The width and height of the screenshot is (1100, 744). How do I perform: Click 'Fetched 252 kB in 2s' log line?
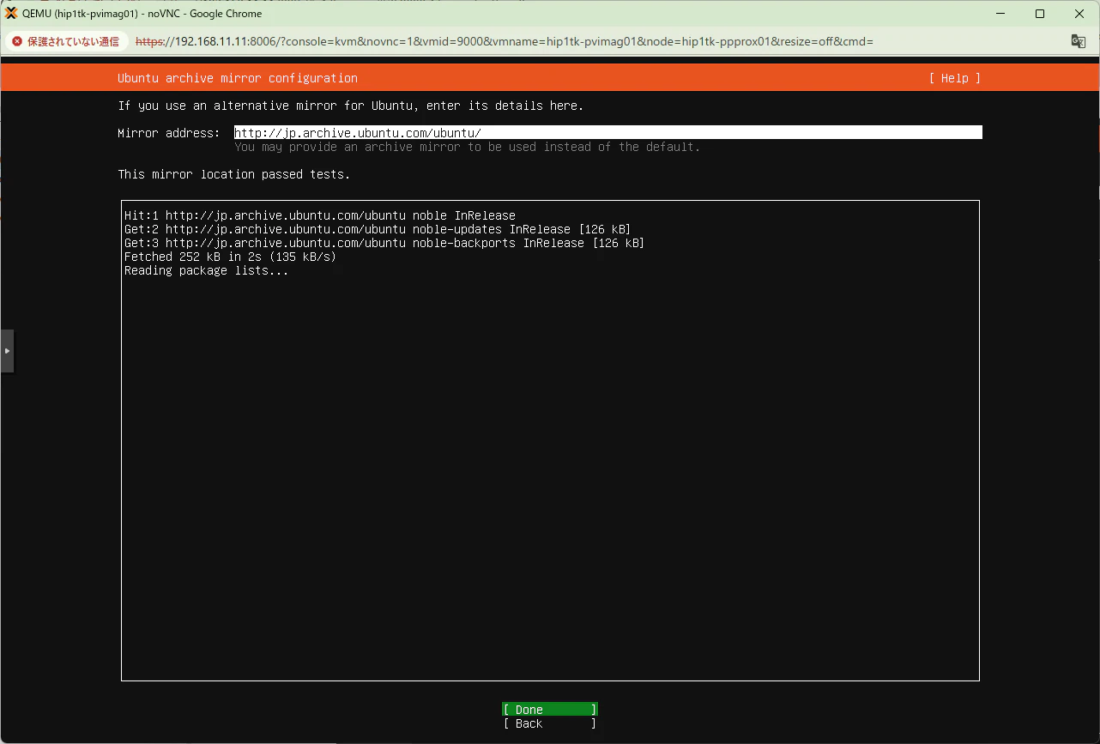tap(231, 257)
